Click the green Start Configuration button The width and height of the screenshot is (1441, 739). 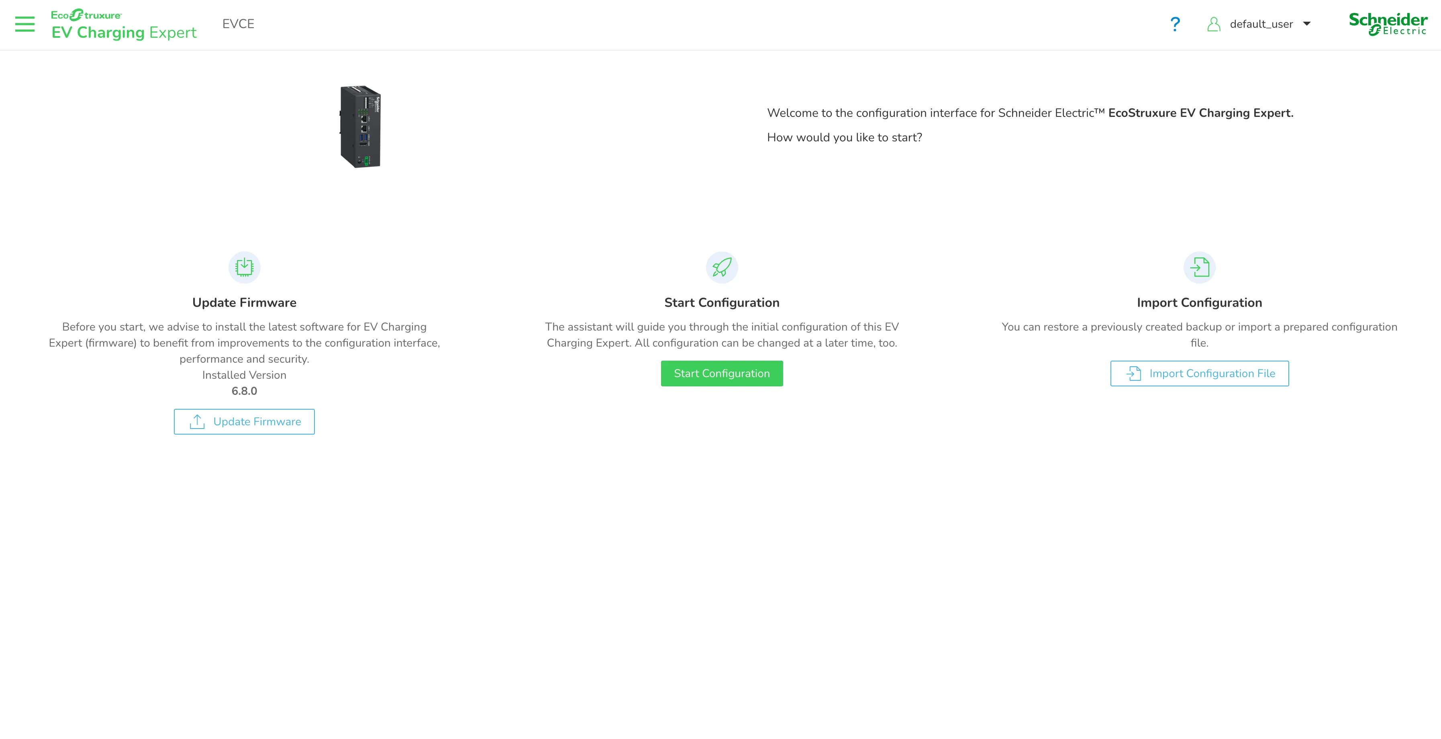[x=722, y=374]
